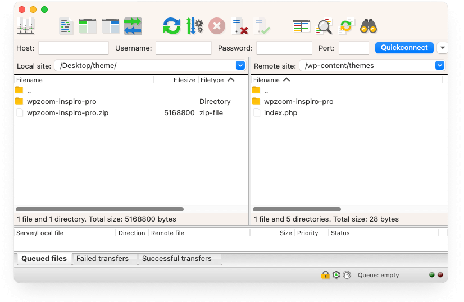Refresh the file and folder lists

pyautogui.click(x=172, y=26)
